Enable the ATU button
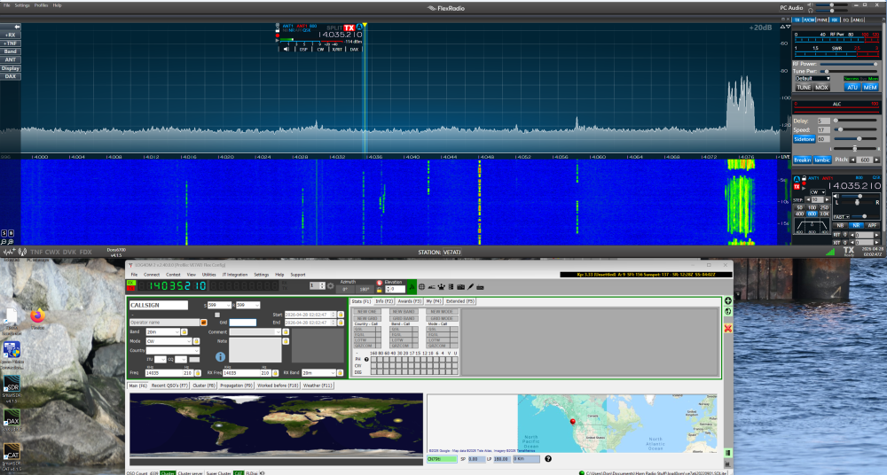The width and height of the screenshot is (887, 475). 852,88
